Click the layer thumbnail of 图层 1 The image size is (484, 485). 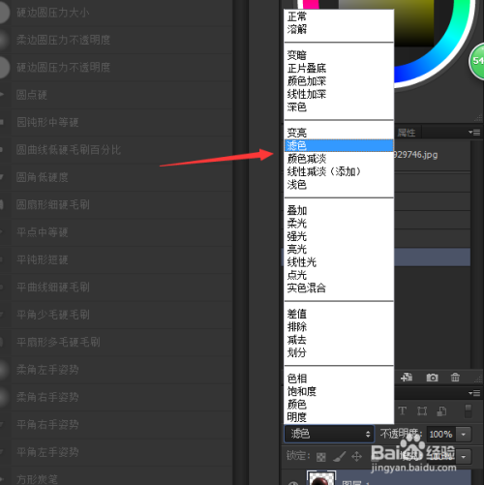click(321, 478)
